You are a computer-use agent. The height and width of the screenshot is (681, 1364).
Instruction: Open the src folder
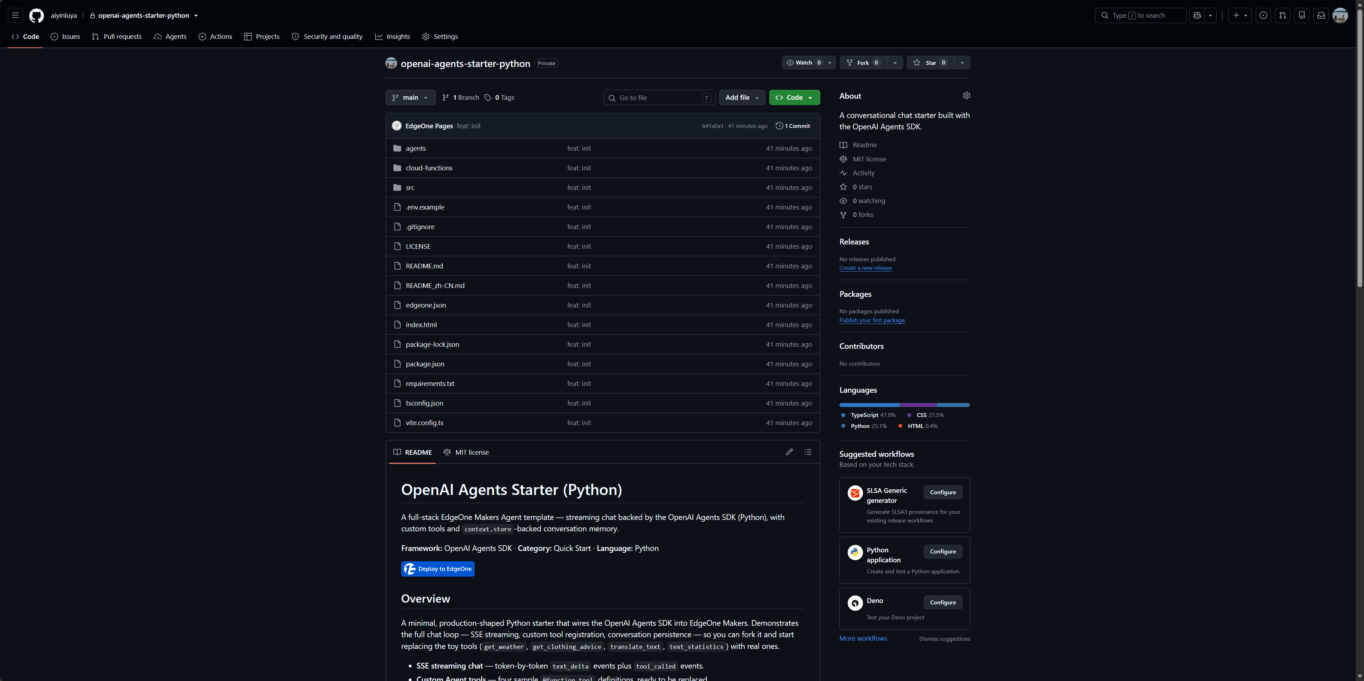[x=410, y=187]
